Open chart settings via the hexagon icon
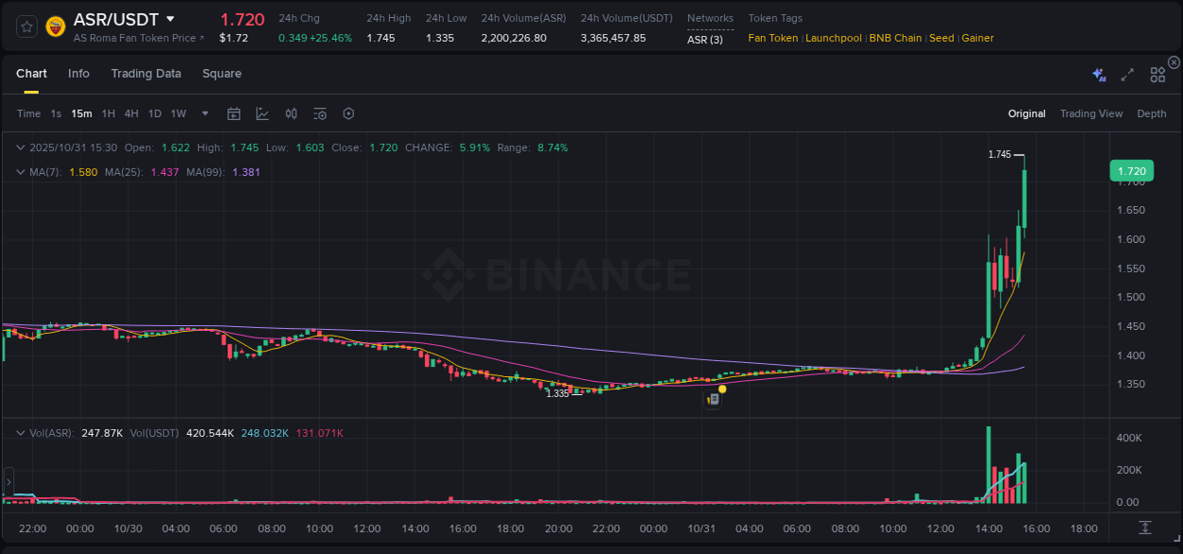 click(x=348, y=113)
